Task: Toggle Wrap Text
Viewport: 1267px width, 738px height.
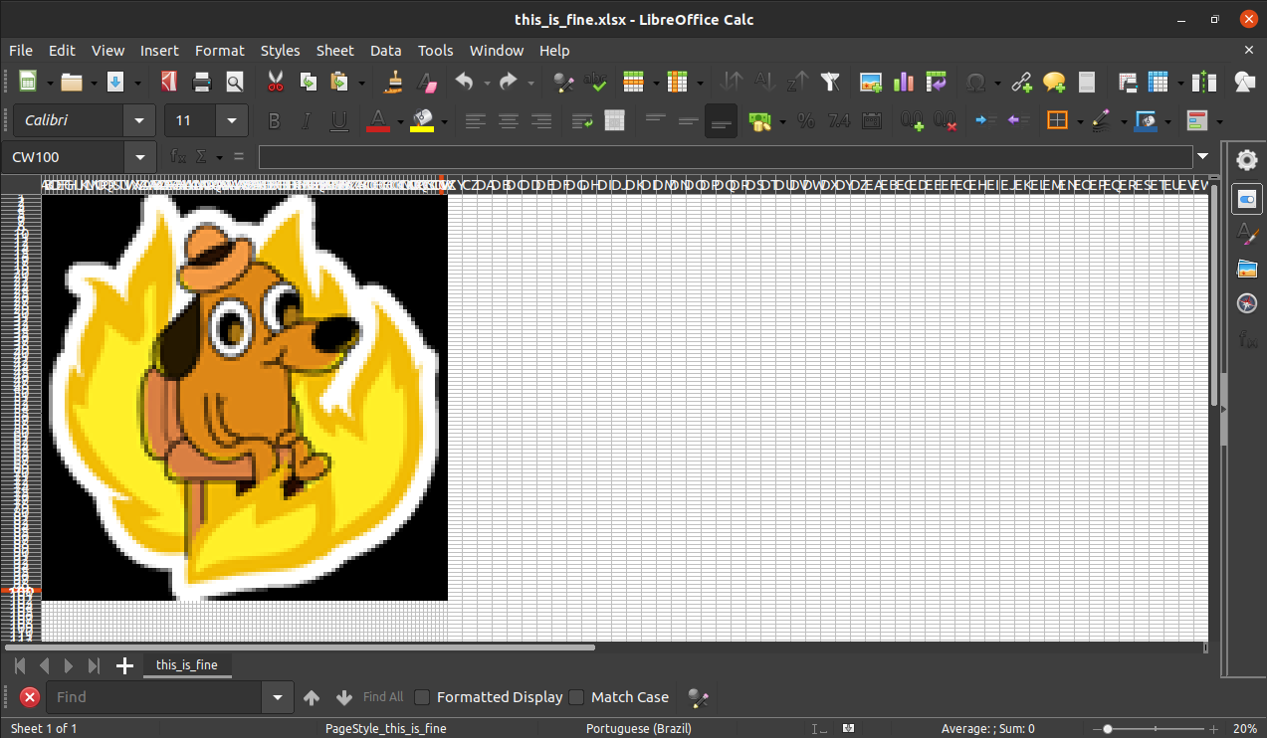Action: 582,120
